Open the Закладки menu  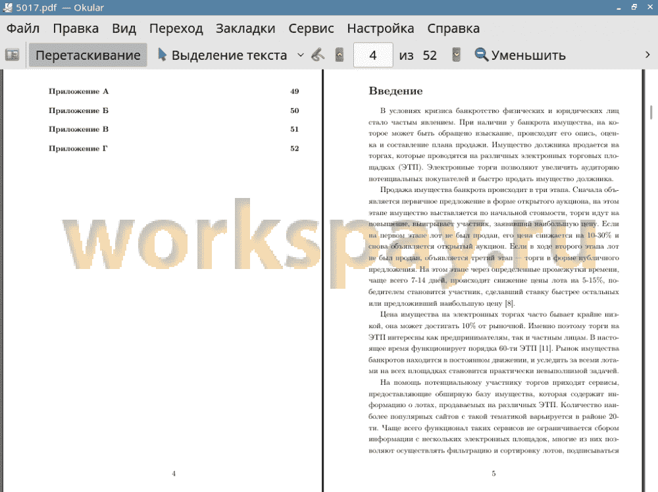[x=245, y=28]
